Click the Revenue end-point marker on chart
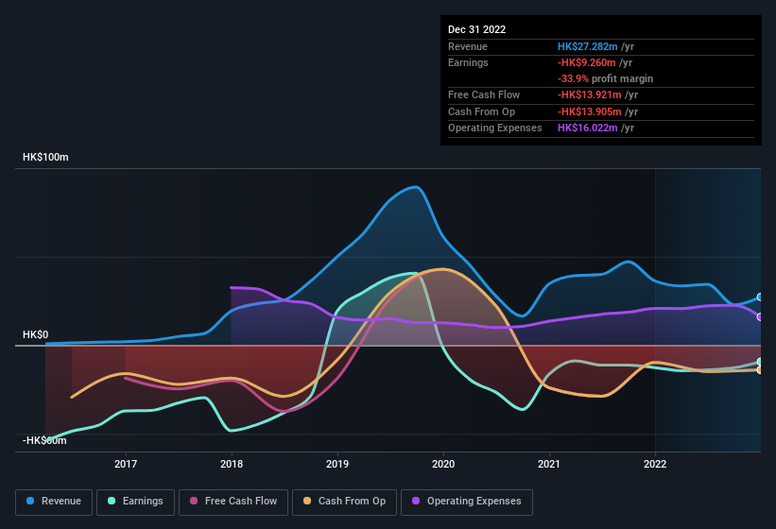The width and height of the screenshot is (776, 529). 760,298
